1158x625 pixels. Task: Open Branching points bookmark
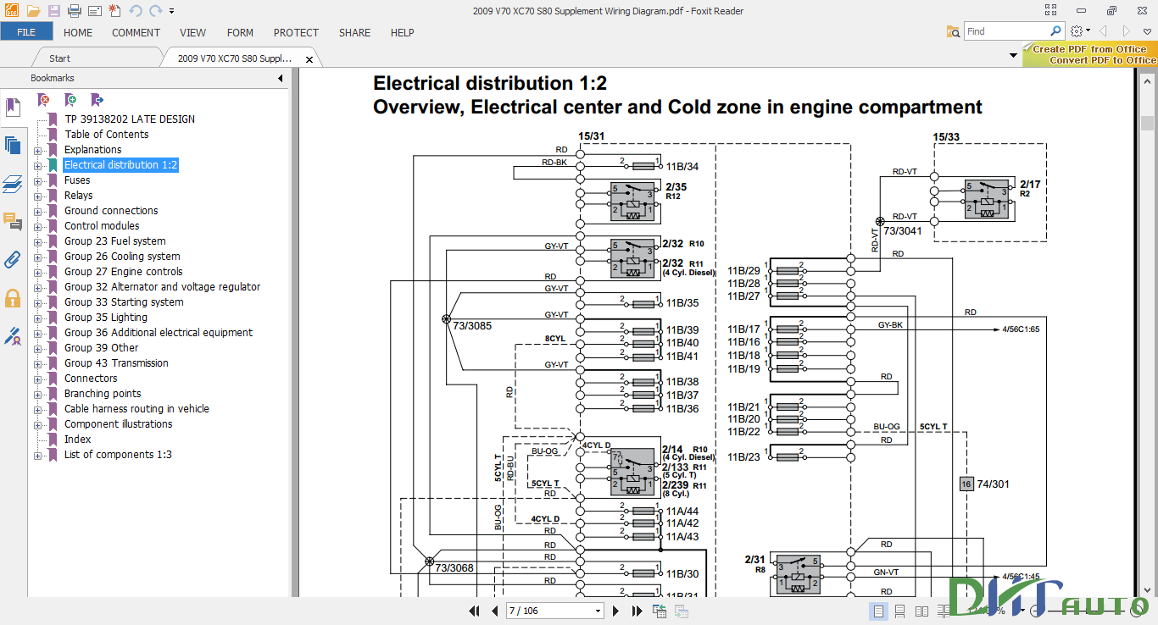tap(103, 393)
